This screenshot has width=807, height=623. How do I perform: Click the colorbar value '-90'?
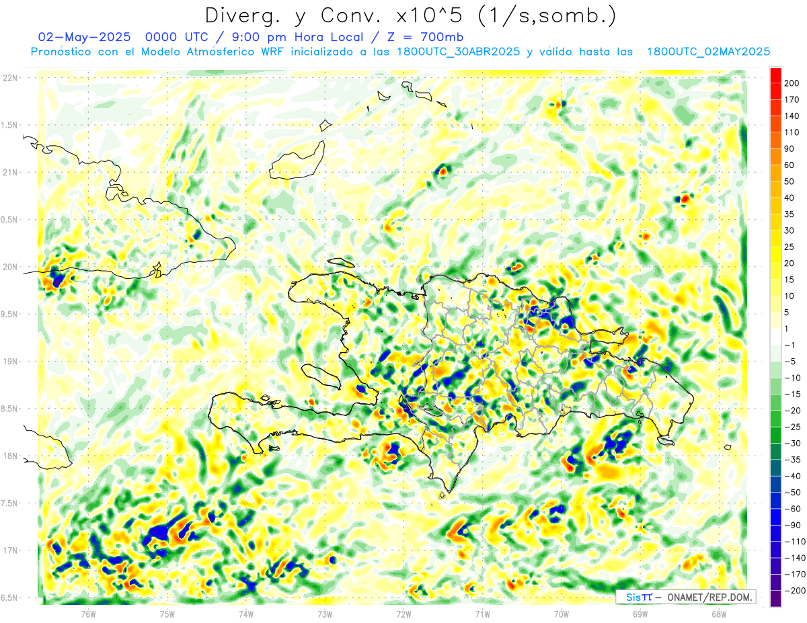click(x=792, y=525)
